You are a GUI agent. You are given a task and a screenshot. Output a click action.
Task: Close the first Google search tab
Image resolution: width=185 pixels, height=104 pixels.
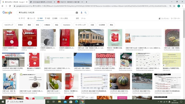tap(27, 2)
